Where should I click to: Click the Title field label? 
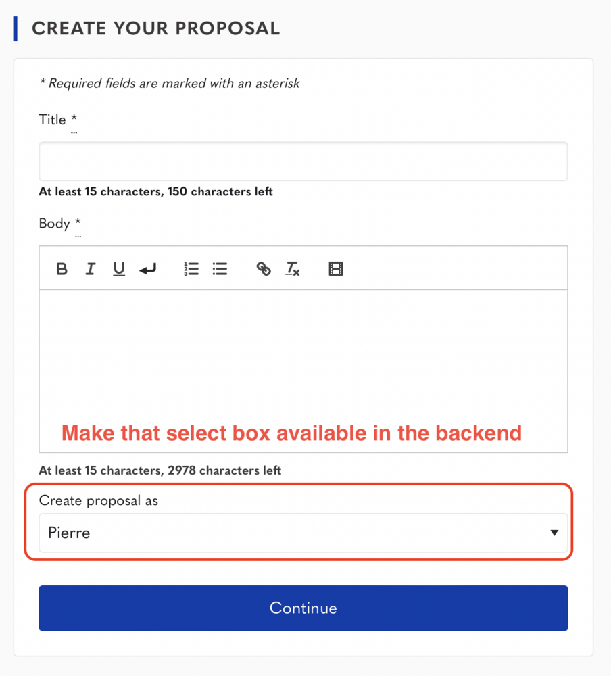tap(52, 120)
